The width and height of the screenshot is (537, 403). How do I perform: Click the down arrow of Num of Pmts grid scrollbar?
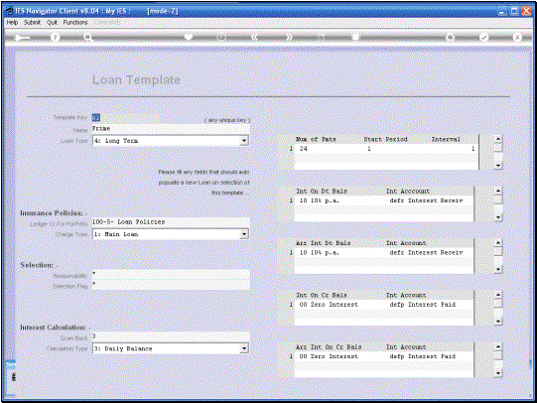[498, 166]
